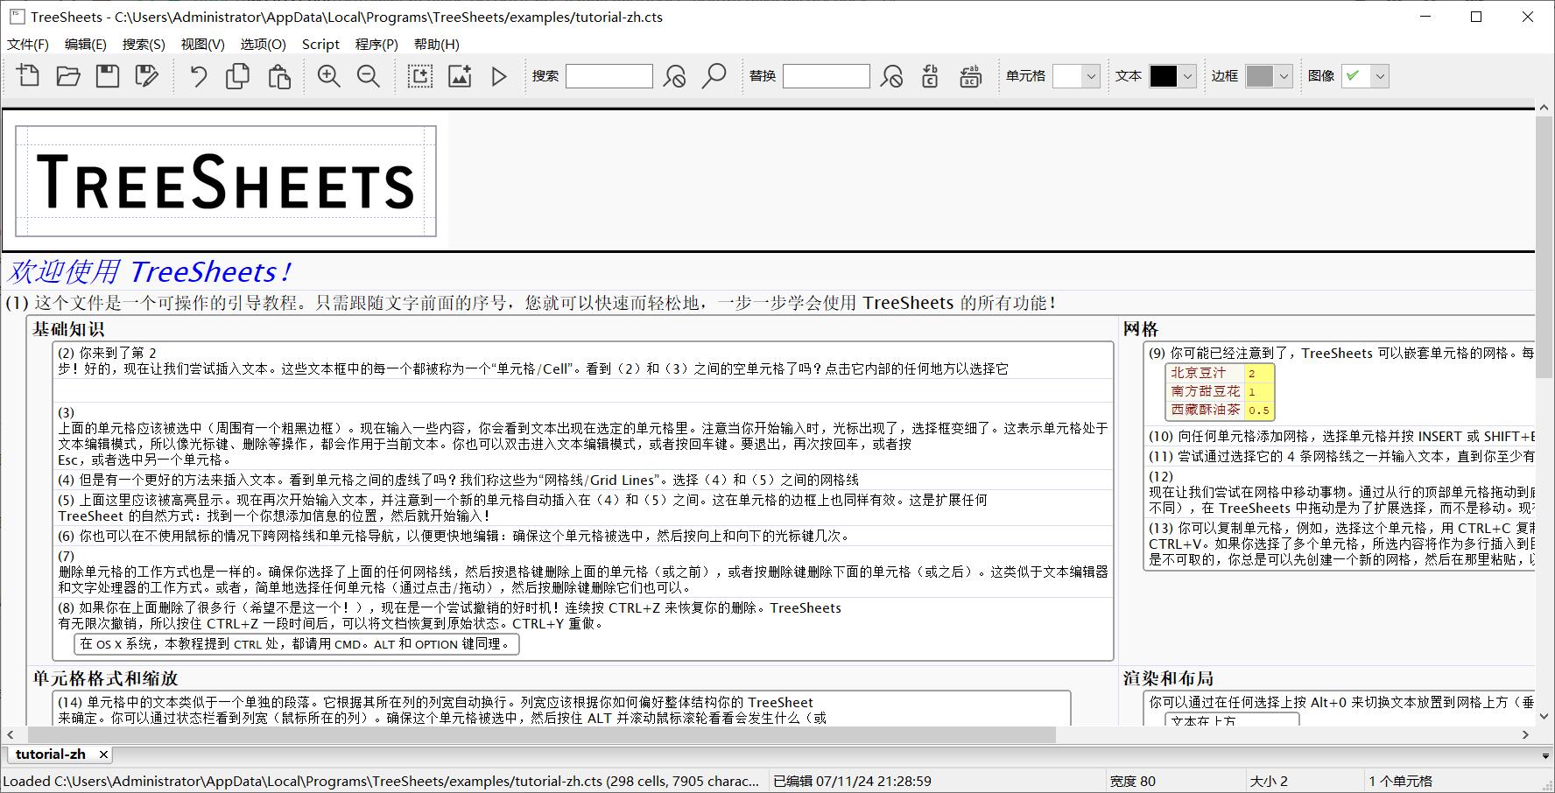The height and width of the screenshot is (793, 1555).
Task: Undo the last action
Action: pyautogui.click(x=199, y=76)
